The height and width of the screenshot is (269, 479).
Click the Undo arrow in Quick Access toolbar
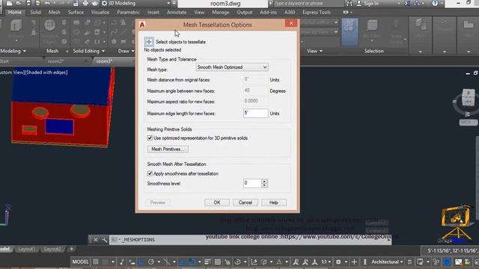pyautogui.click(x=47, y=3)
